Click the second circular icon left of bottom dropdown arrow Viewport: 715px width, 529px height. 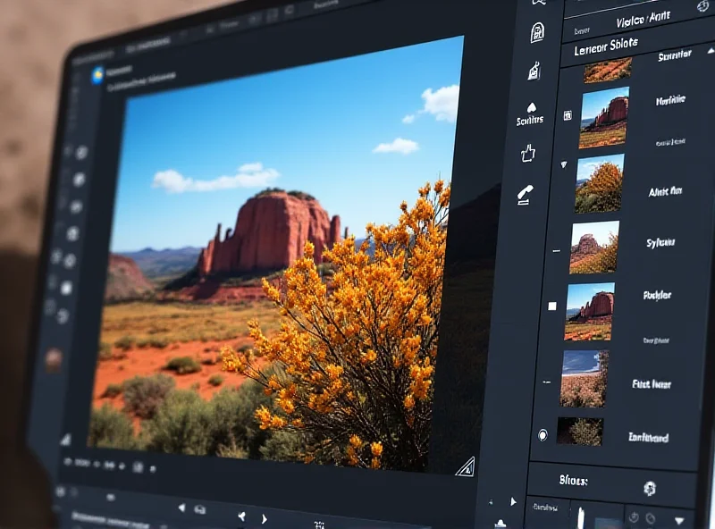point(651,518)
